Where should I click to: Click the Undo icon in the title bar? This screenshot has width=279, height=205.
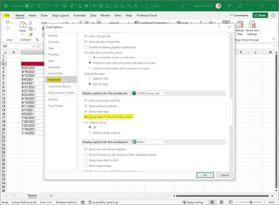pos(47,6)
